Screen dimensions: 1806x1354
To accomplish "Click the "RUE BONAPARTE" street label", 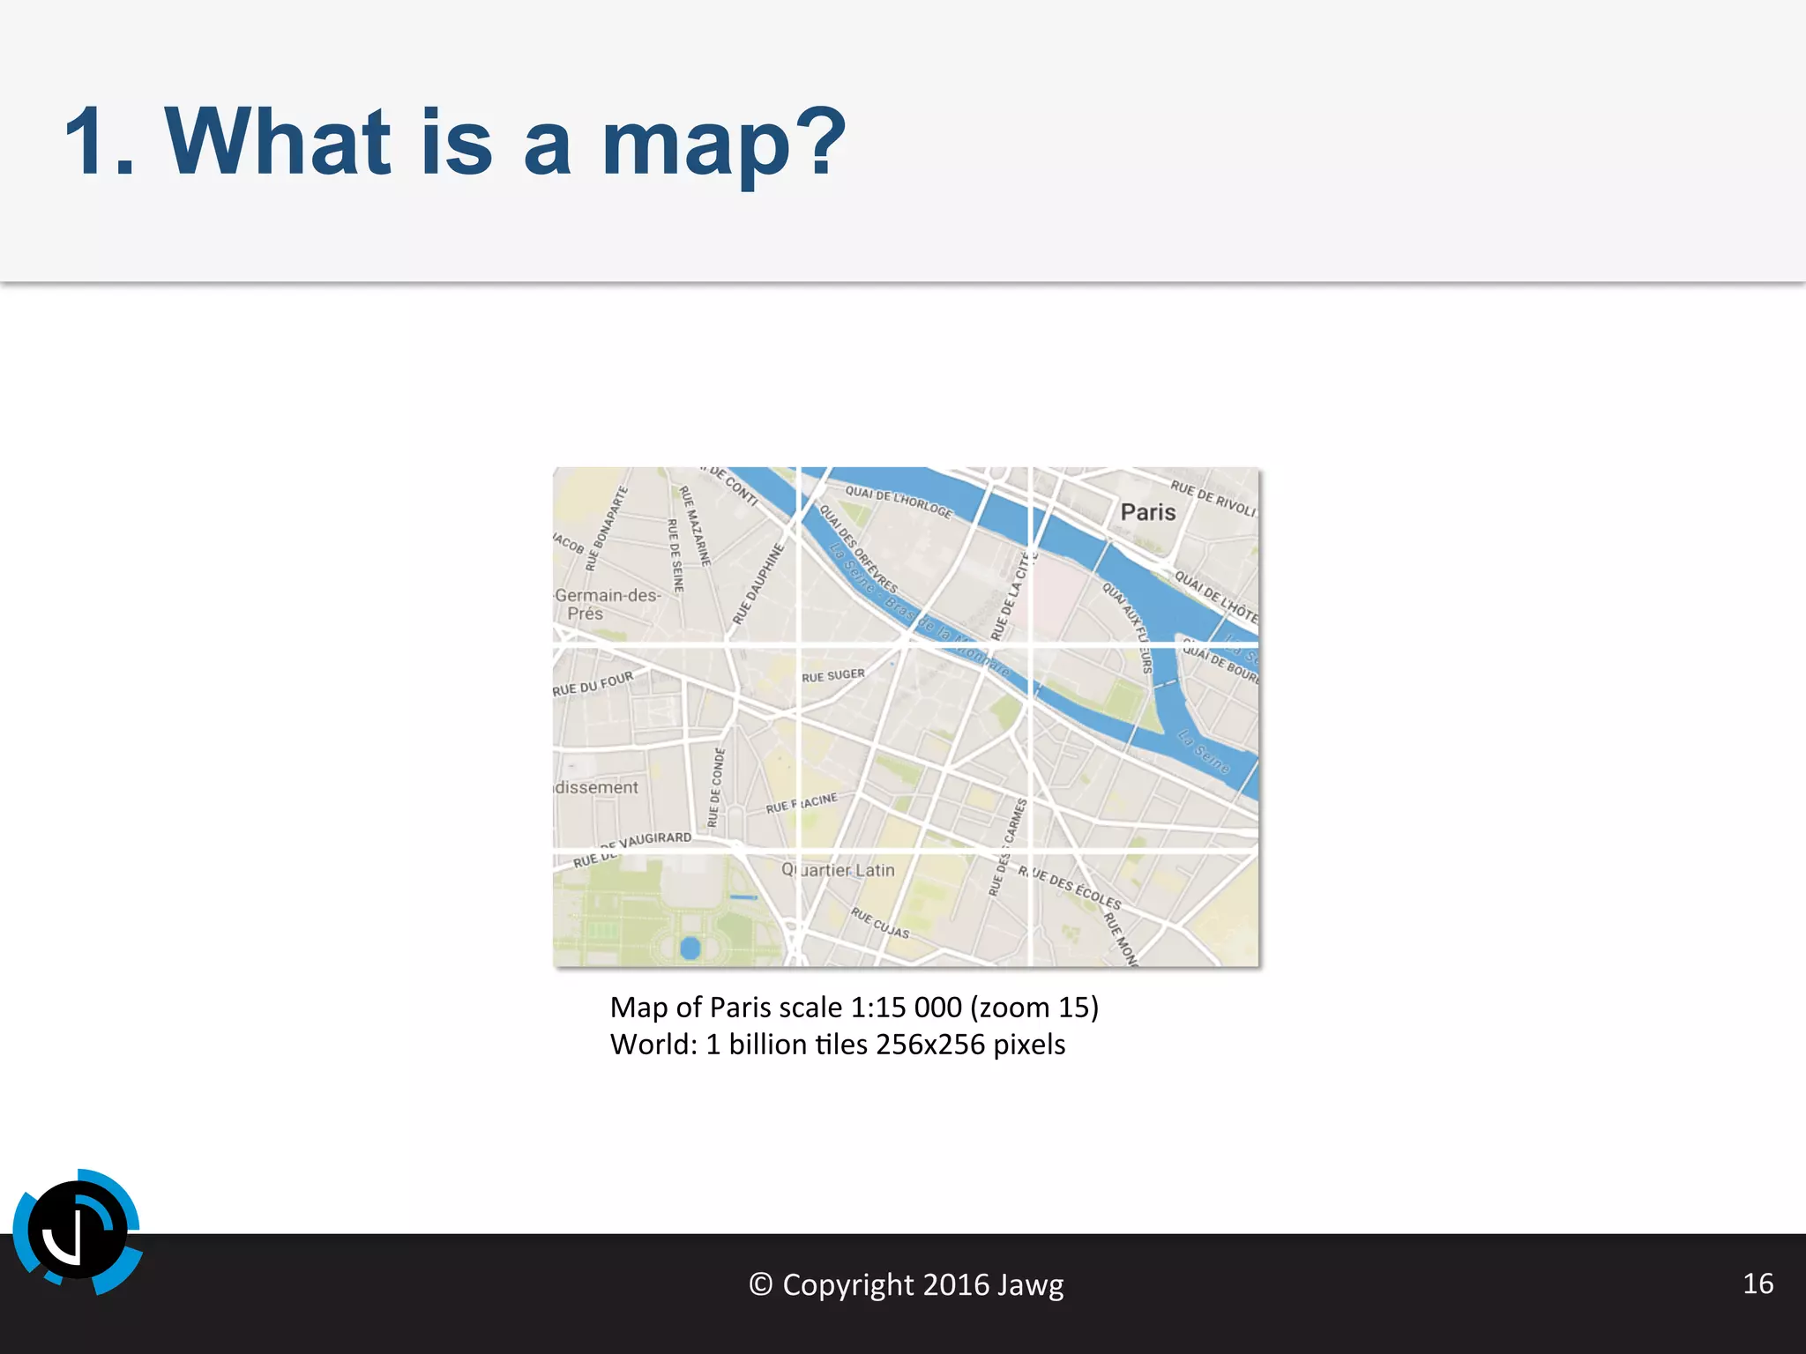I will pyautogui.click(x=607, y=528).
